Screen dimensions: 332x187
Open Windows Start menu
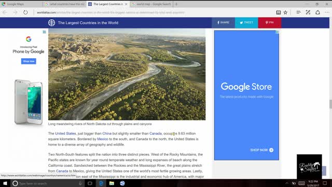point(5,183)
